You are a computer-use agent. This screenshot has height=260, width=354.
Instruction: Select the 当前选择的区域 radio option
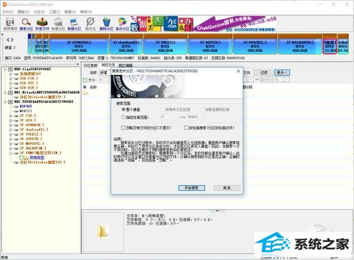[x=202, y=110]
